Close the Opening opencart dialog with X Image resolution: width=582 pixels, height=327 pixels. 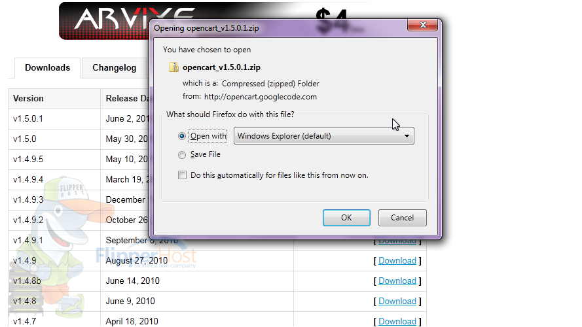pyautogui.click(x=422, y=25)
